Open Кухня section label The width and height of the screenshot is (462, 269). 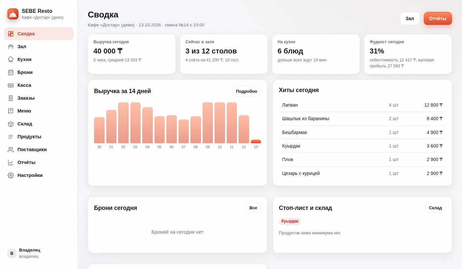click(x=24, y=59)
